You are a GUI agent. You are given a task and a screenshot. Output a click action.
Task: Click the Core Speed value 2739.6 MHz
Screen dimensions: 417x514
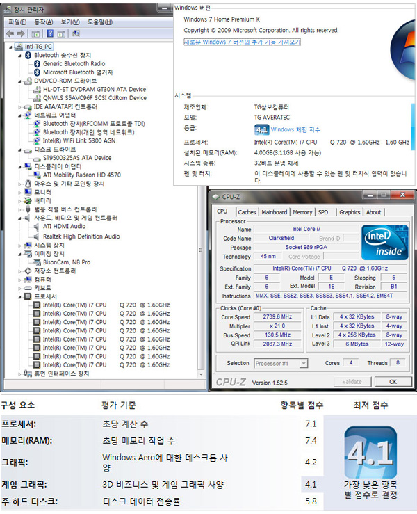[x=277, y=316]
